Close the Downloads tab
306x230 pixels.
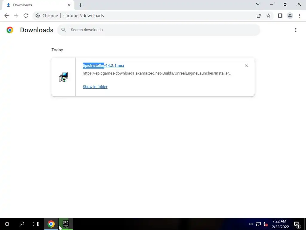[x=69, y=5]
